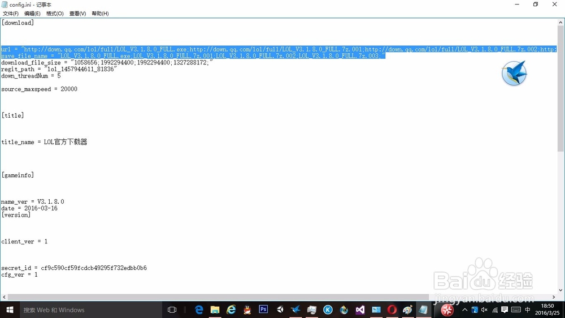Open File Explorer from taskbar
This screenshot has height=318, width=565.
pos(215,310)
